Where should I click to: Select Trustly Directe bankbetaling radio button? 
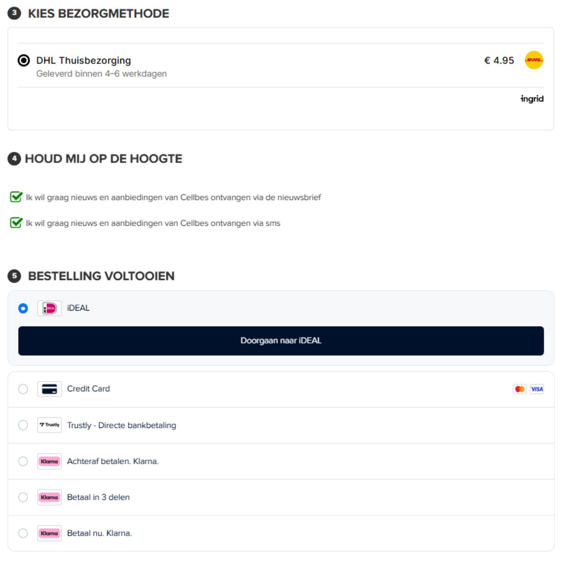point(23,425)
